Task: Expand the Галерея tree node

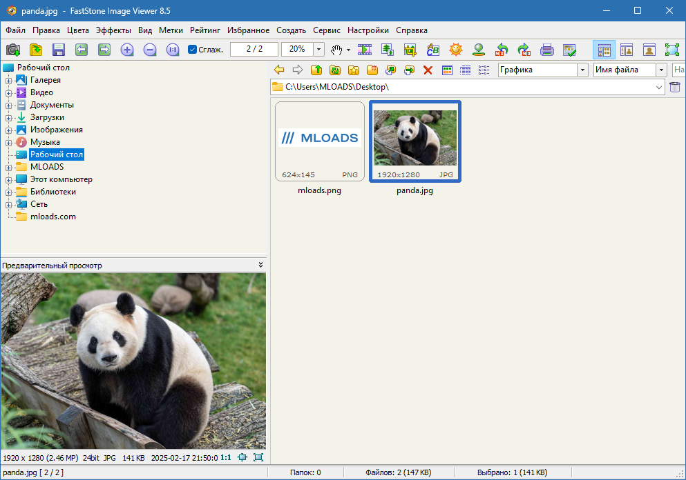Action: pyautogui.click(x=8, y=81)
